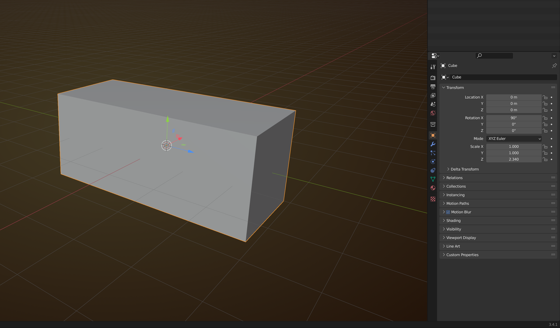Expand the Motion Blur panel arrow

pos(444,212)
